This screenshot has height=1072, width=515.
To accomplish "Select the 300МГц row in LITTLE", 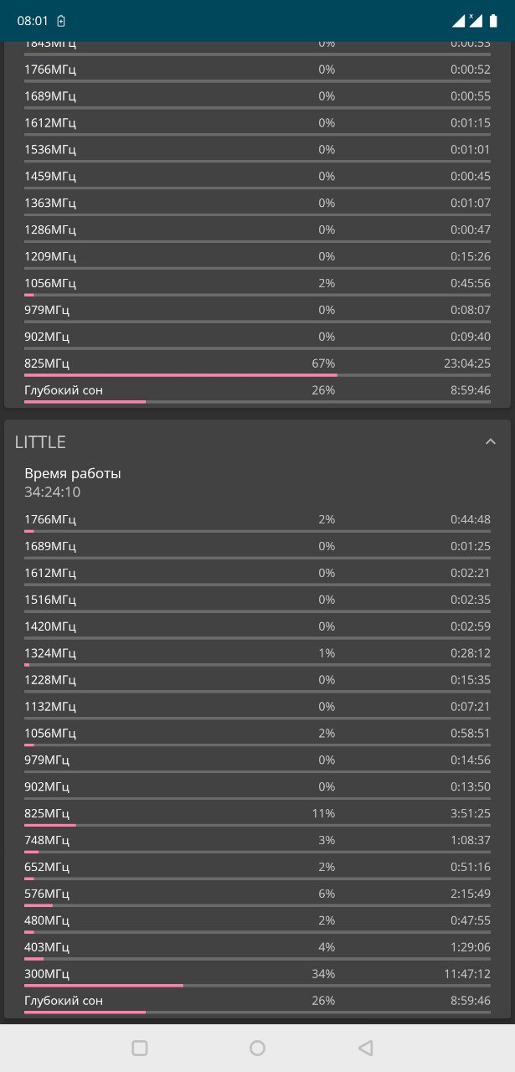I will 257,976.
